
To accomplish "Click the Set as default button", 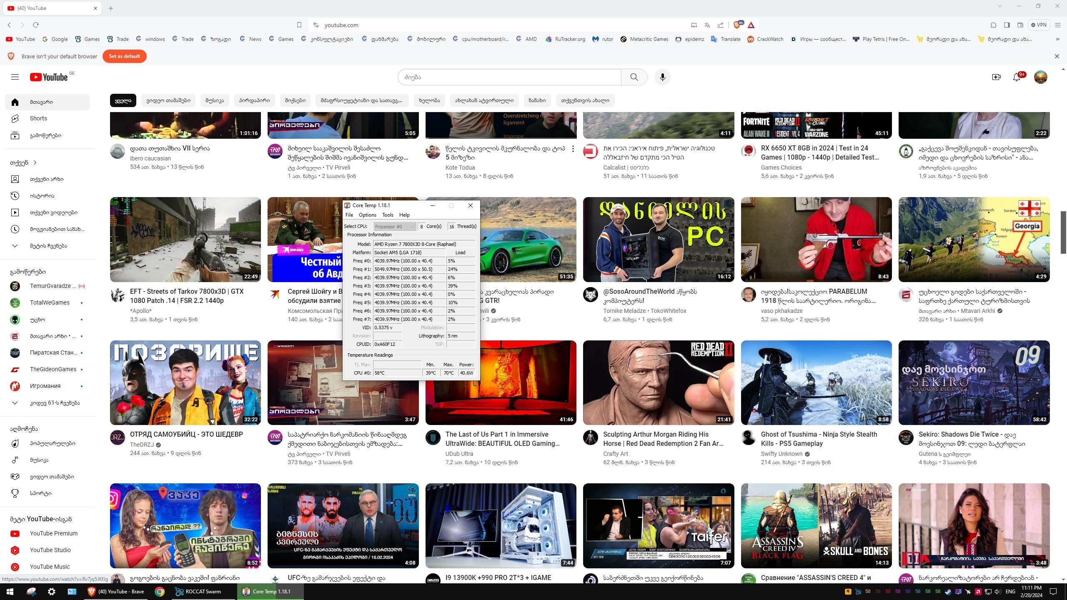I will click(x=124, y=56).
